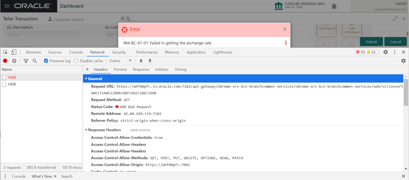The height and width of the screenshot is (180, 409).
Task: Switch to the Elements tab
Action: point(33,52)
